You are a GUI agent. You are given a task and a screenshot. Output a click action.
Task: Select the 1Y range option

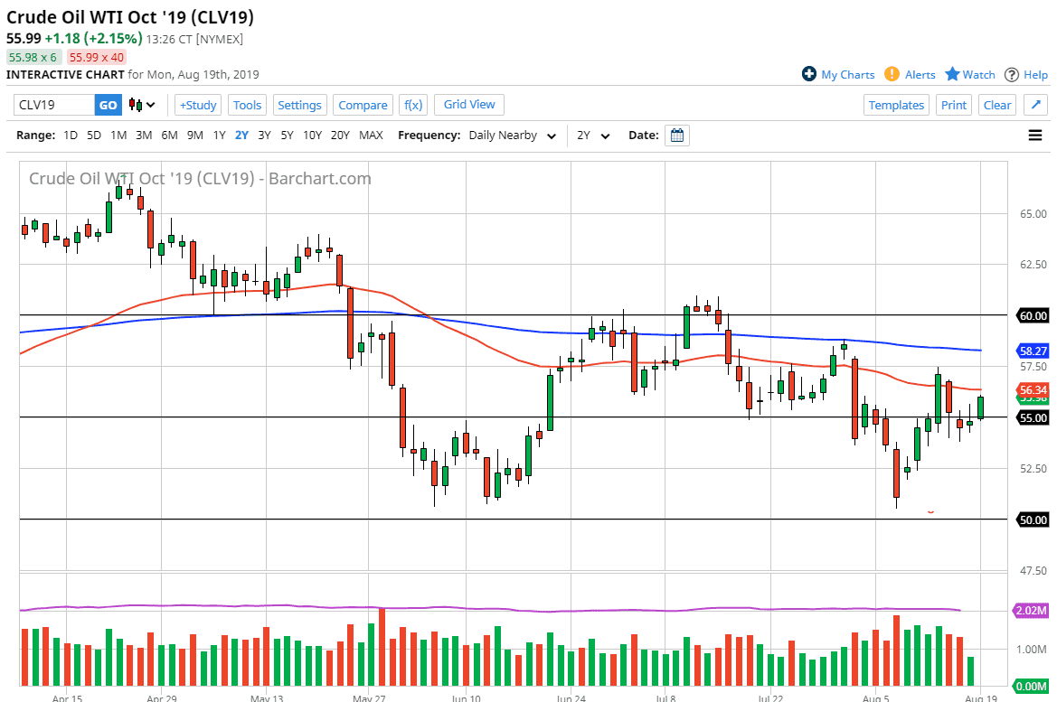[219, 136]
